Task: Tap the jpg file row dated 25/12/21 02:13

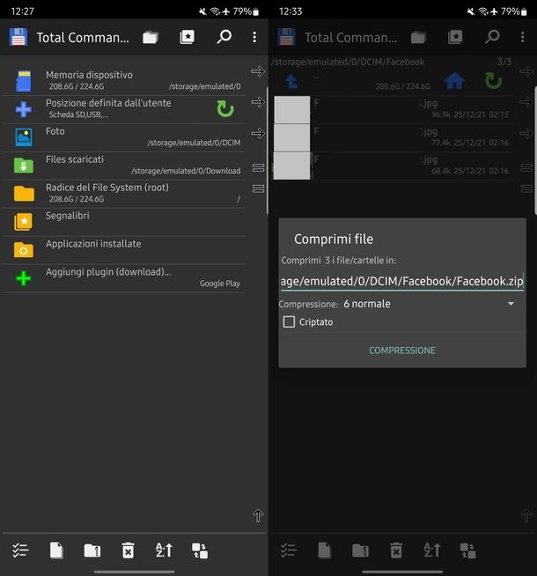Action: point(393,109)
